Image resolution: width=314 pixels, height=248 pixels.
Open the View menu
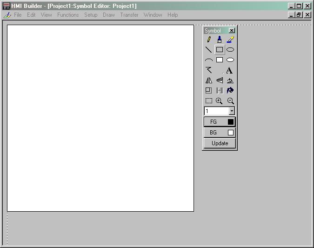pyautogui.click(x=46, y=15)
